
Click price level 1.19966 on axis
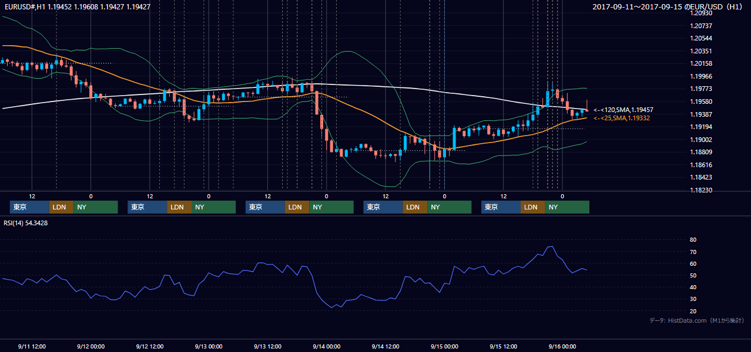(x=700, y=77)
